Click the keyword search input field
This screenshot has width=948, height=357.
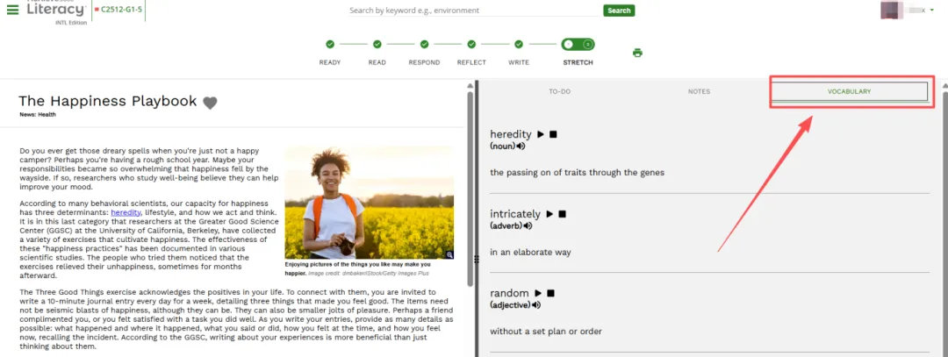pyautogui.click(x=475, y=11)
